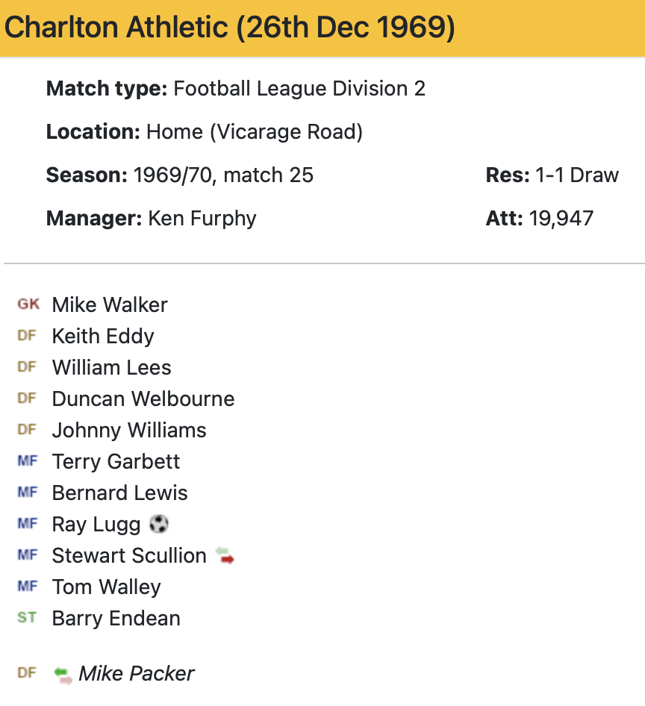Screen dimensions: 645x706
Task: Select Johnny Williams in the lineup
Action: [x=129, y=430]
